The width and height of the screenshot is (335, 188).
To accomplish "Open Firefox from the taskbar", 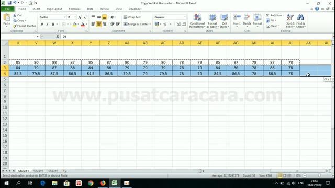I will [103, 183].
